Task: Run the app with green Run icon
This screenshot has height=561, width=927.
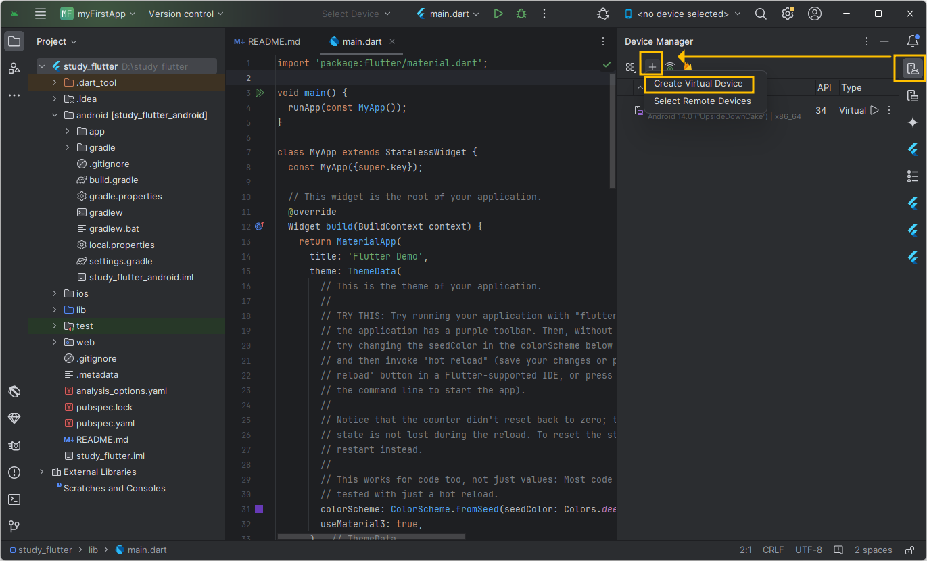Action: pyautogui.click(x=498, y=14)
